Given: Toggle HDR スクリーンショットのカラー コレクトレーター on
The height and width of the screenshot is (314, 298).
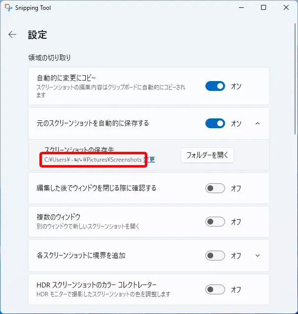Looking at the screenshot, I should [x=215, y=289].
